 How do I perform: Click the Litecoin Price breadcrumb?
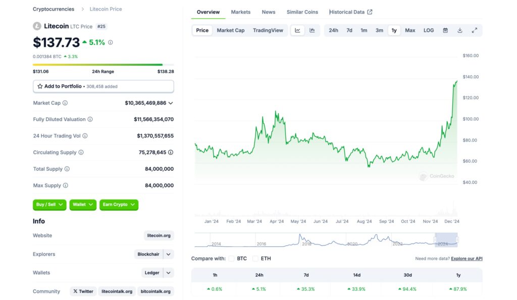pos(106,9)
